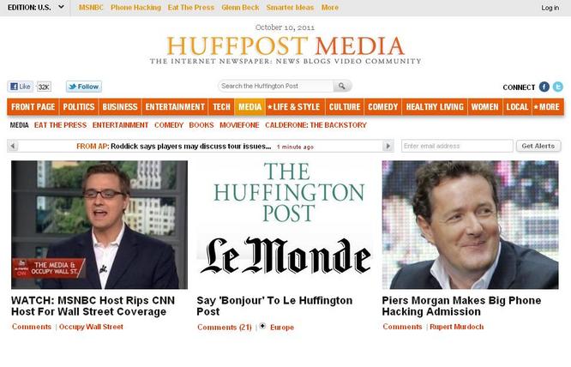
Task: Open the Phone Hacking link
Action: (135, 7)
